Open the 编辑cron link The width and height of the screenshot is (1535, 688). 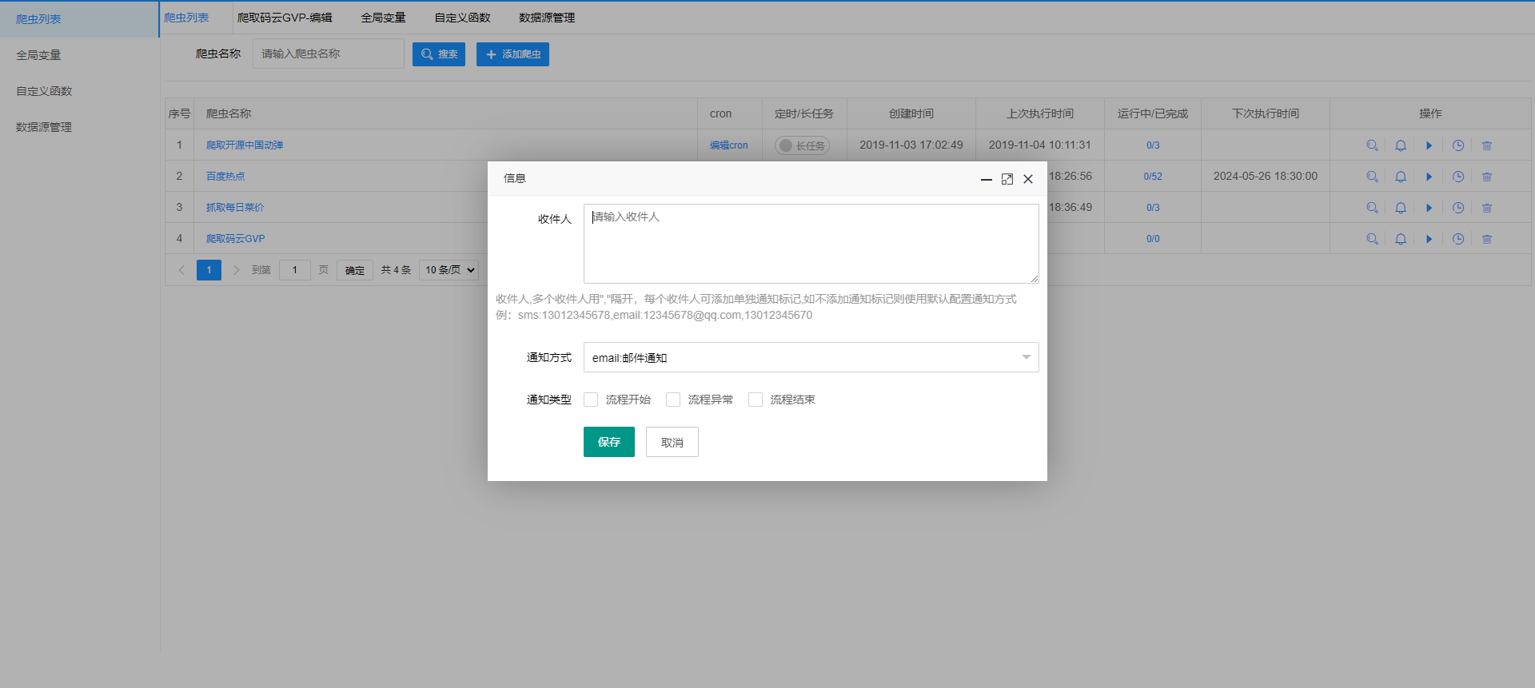729,145
